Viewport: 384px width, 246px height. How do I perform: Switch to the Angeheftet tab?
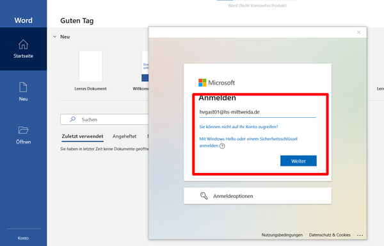coord(124,136)
